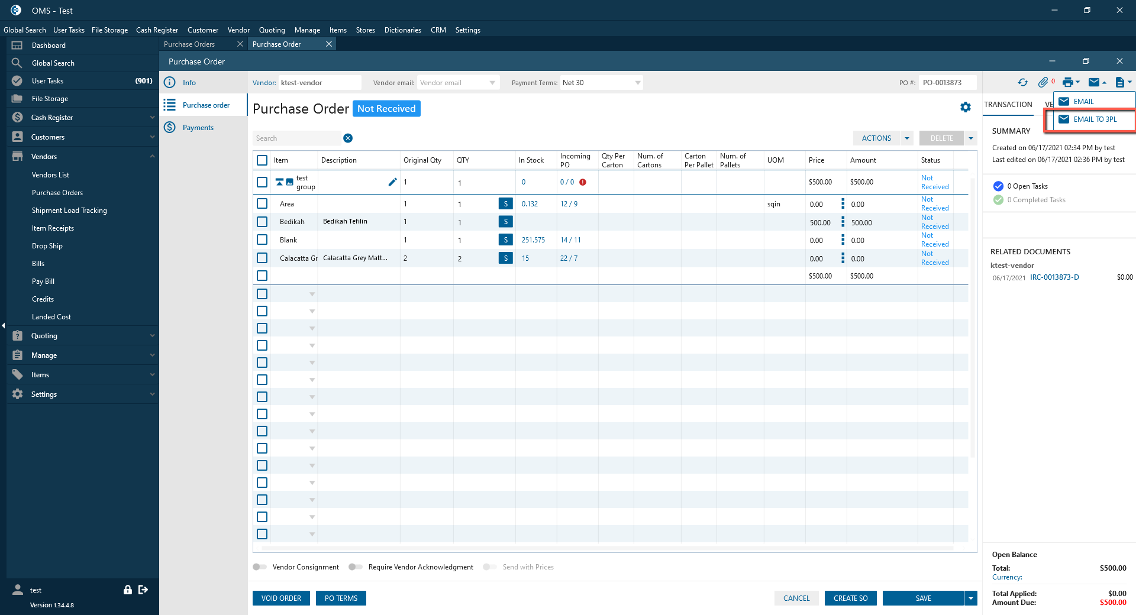The height and width of the screenshot is (615, 1136).
Task: Check the checkbox for the Bedikah row
Action: [x=262, y=222]
